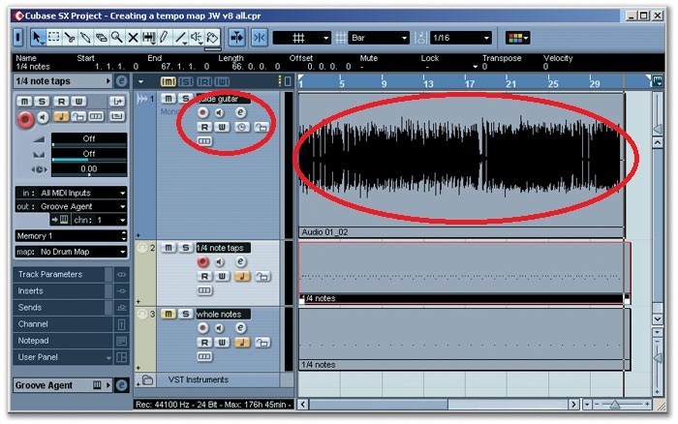Toggle Autoscroll in the toolbar
The width and height of the screenshot is (678, 424).
237,38
